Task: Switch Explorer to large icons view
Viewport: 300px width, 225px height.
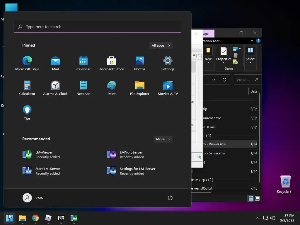Action: click(257, 198)
